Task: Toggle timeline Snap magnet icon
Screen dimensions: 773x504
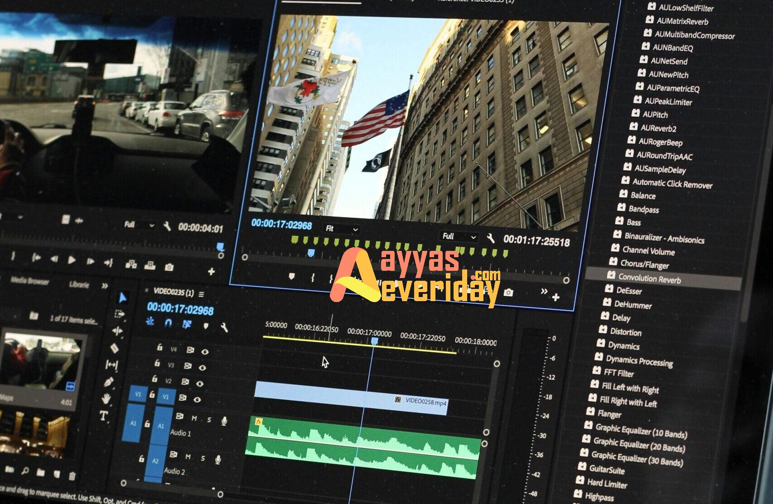Action: click(x=168, y=323)
